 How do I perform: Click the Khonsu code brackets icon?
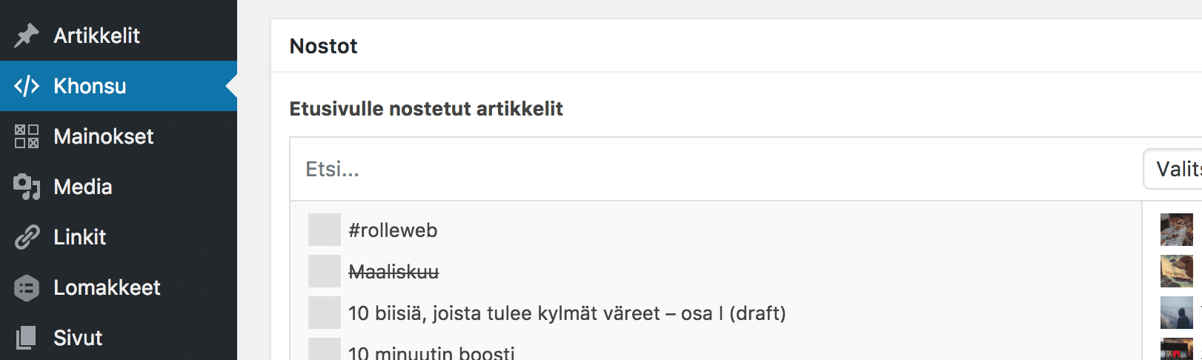click(27, 86)
